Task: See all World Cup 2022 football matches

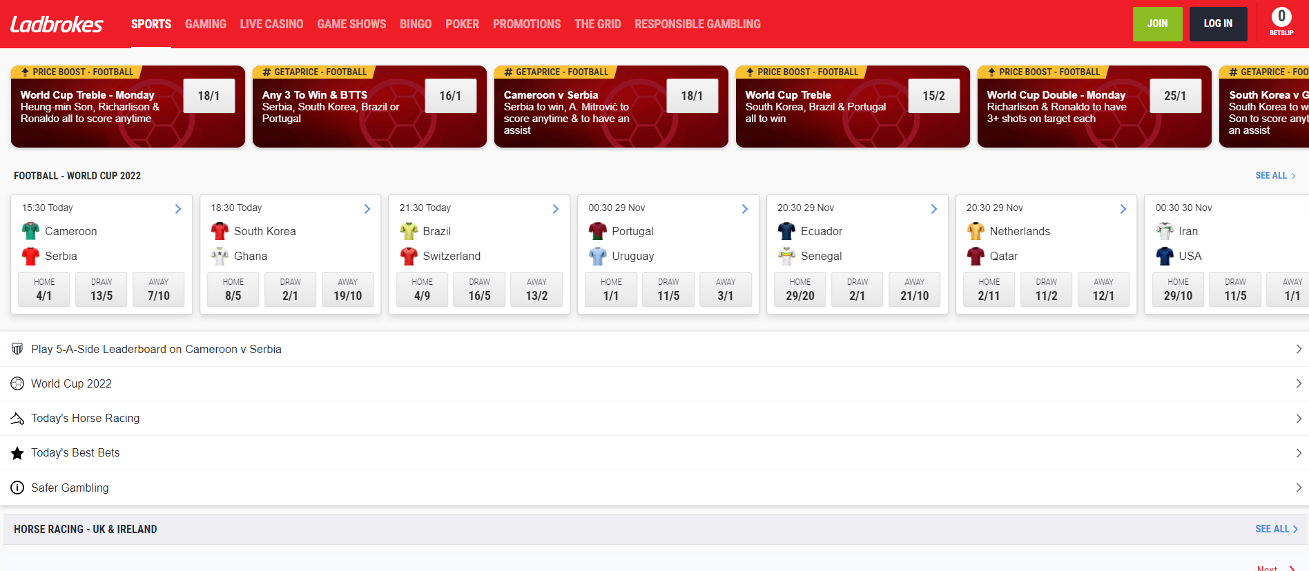Action: click(x=1274, y=176)
